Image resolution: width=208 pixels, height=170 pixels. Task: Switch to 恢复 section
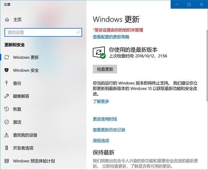click(x=43, y=109)
